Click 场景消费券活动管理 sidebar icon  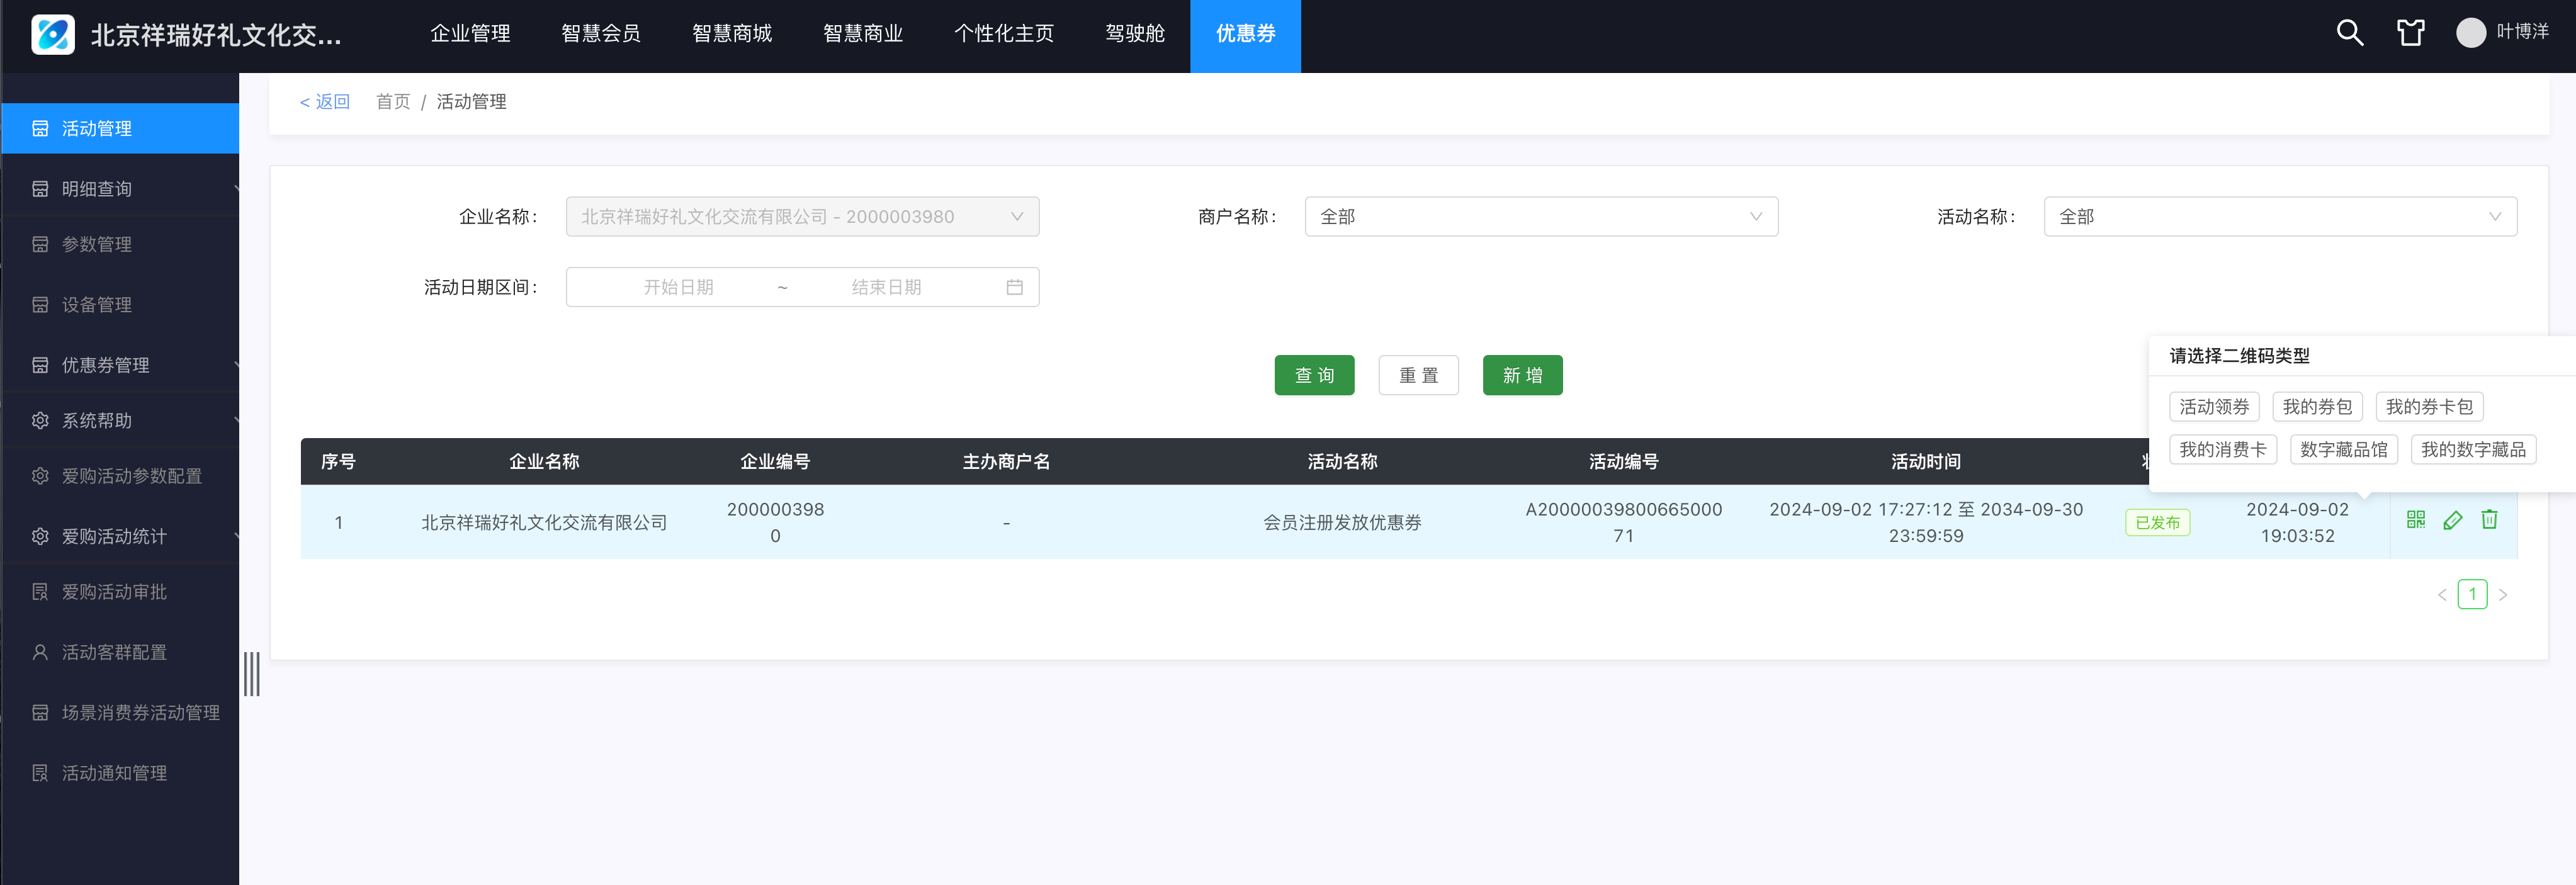click(x=40, y=713)
